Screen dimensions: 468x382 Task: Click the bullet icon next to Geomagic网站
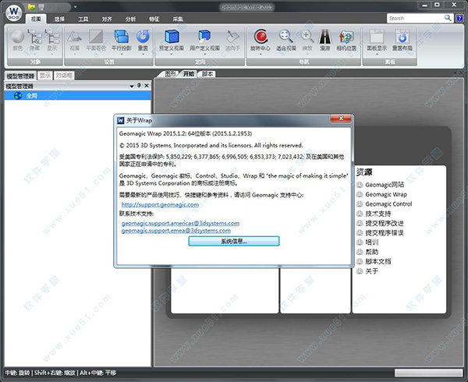click(360, 185)
